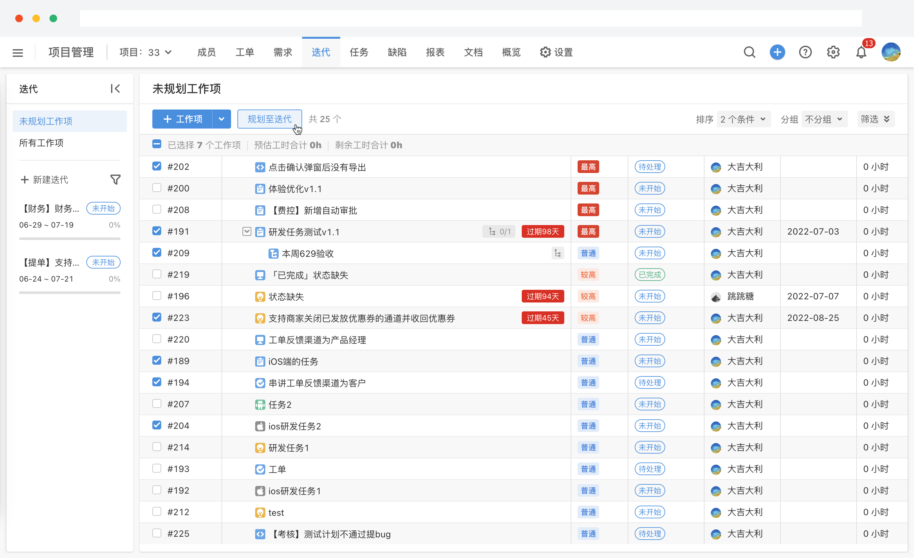Viewport: 914px width, 558px height.
Task: Click the plus icon to create new content
Action: tap(778, 52)
